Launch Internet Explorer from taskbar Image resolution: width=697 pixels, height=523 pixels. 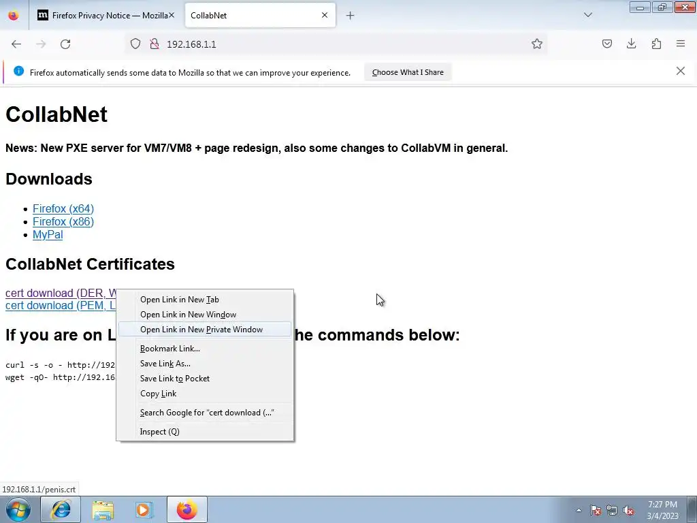61,509
